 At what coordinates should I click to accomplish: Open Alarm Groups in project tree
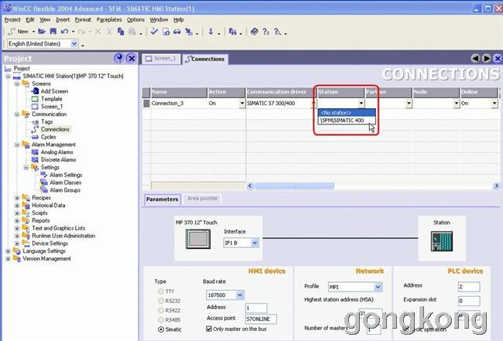click(65, 190)
